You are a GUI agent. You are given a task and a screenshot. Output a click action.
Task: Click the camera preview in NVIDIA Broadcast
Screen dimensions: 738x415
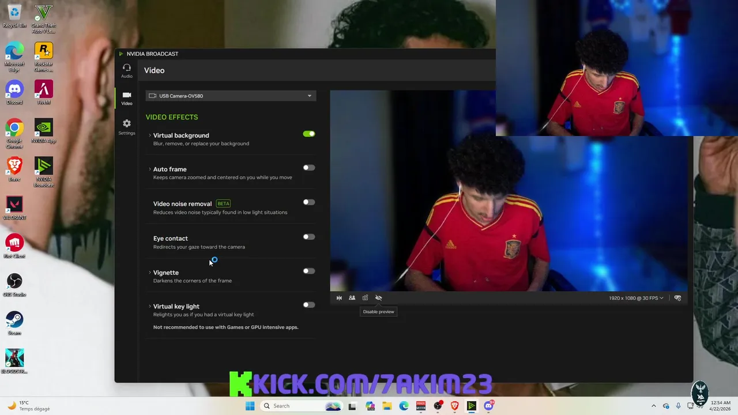click(x=509, y=191)
